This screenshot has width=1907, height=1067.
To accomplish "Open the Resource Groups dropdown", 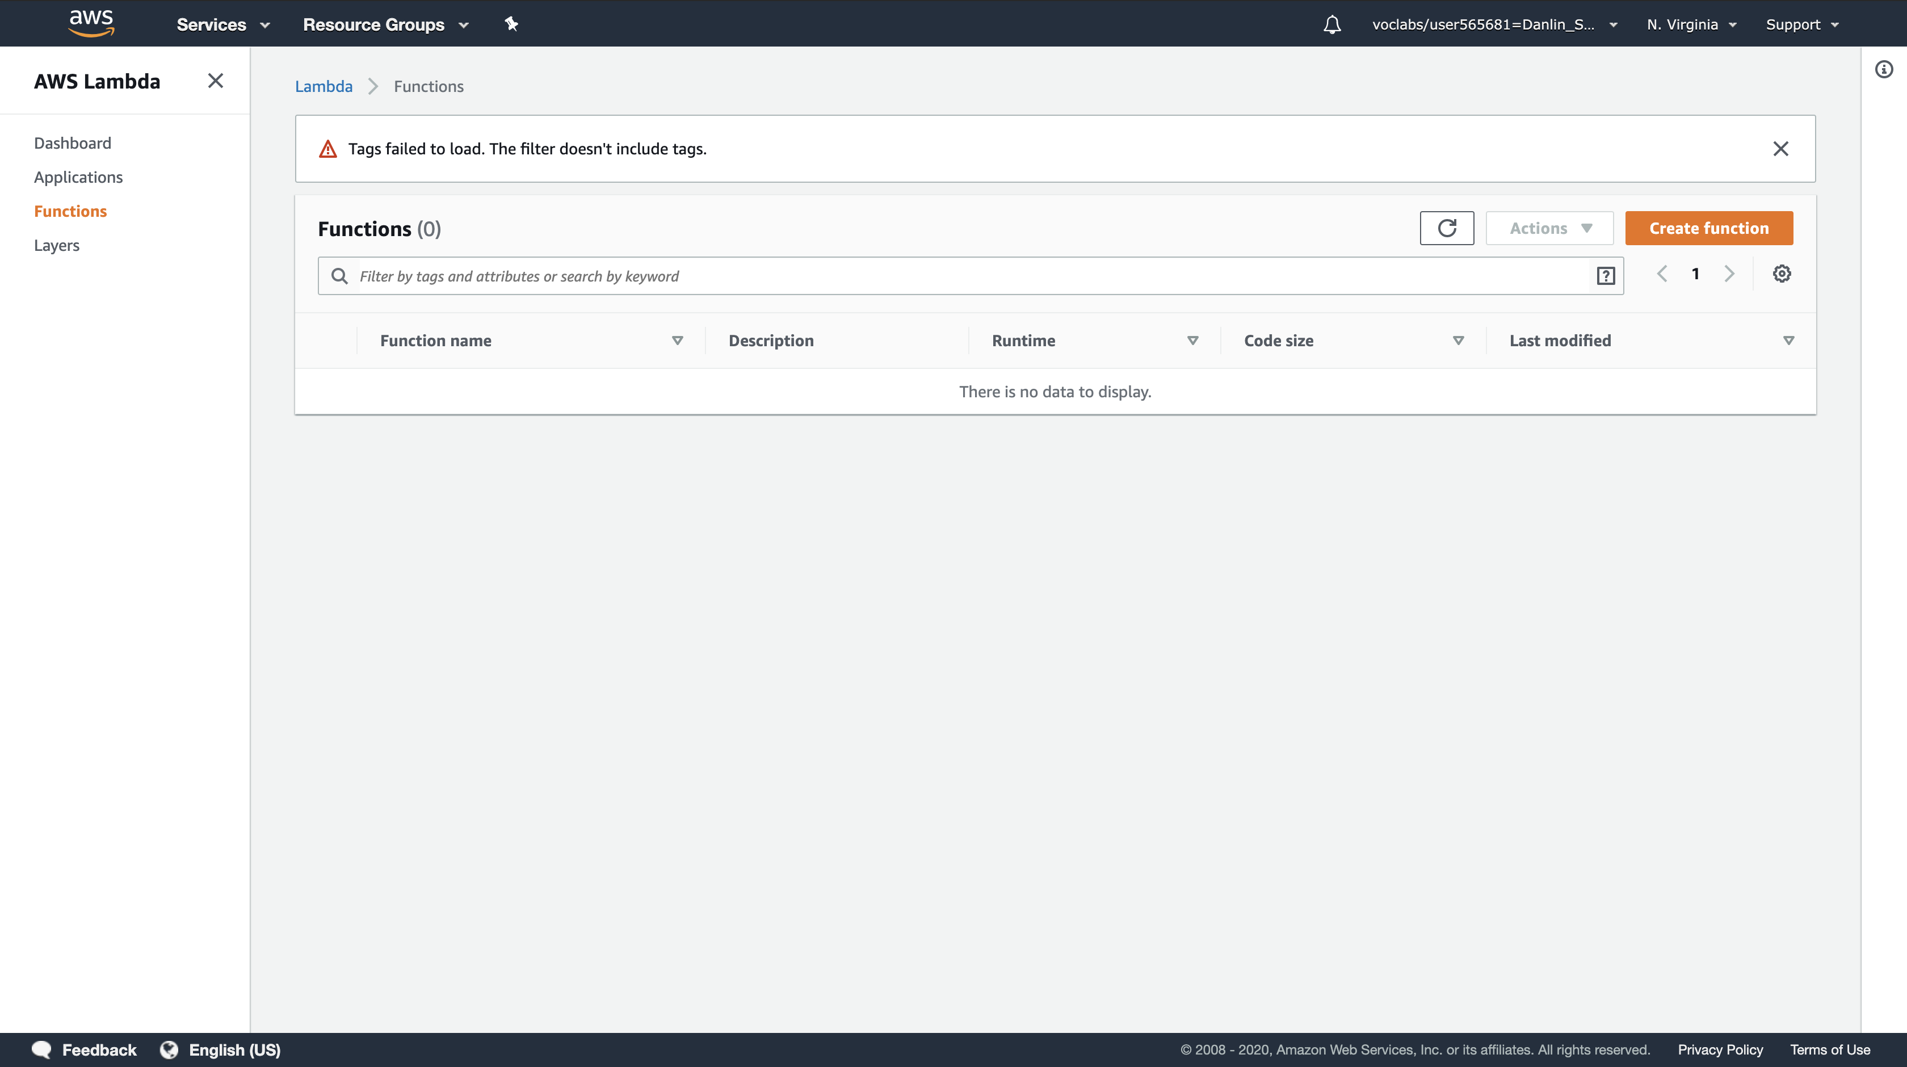I will (385, 24).
